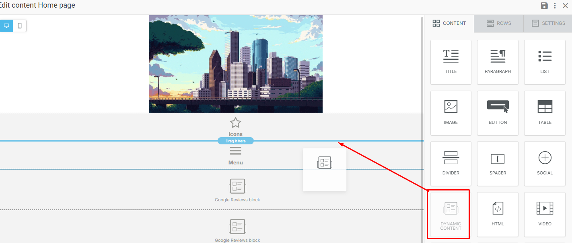The width and height of the screenshot is (572, 243).
Task: Select the Image content block
Action: (451, 113)
